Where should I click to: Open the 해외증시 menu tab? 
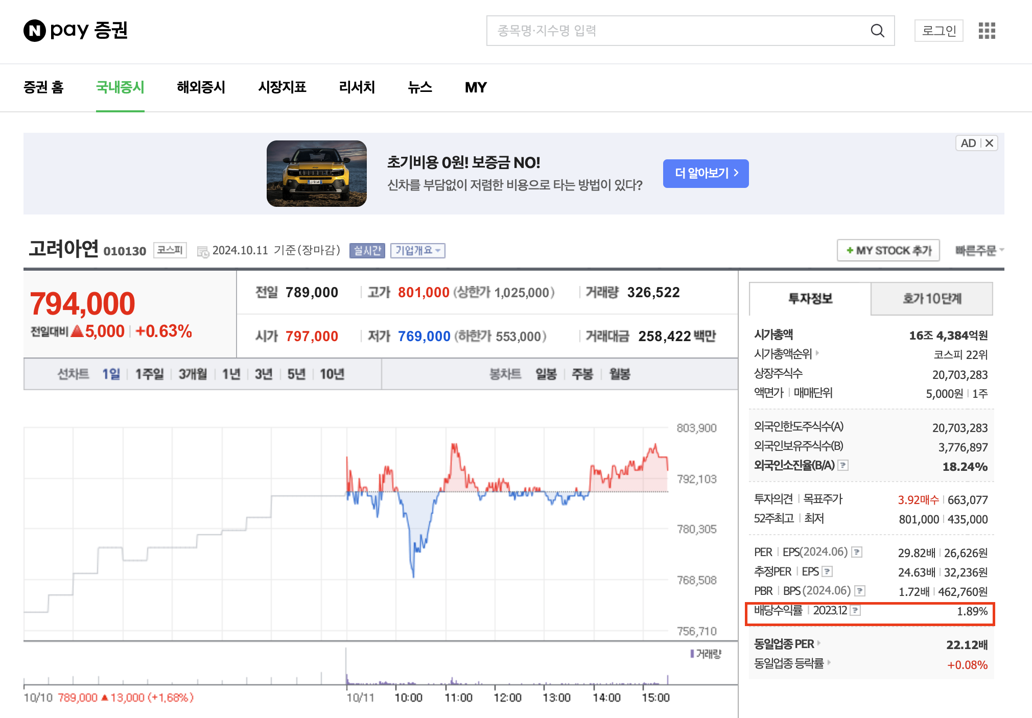click(201, 87)
